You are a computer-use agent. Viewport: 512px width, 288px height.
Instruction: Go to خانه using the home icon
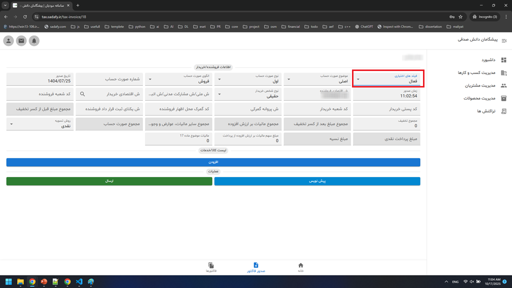[x=300, y=265]
